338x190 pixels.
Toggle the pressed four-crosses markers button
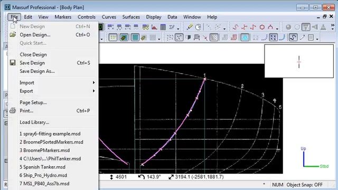tap(274, 37)
